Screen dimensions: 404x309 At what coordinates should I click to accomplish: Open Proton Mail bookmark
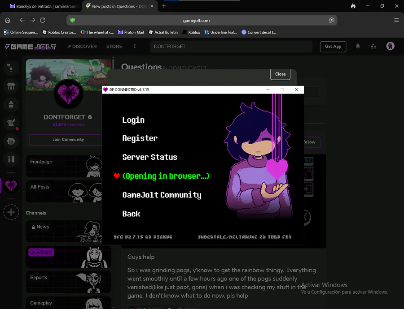[131, 32]
